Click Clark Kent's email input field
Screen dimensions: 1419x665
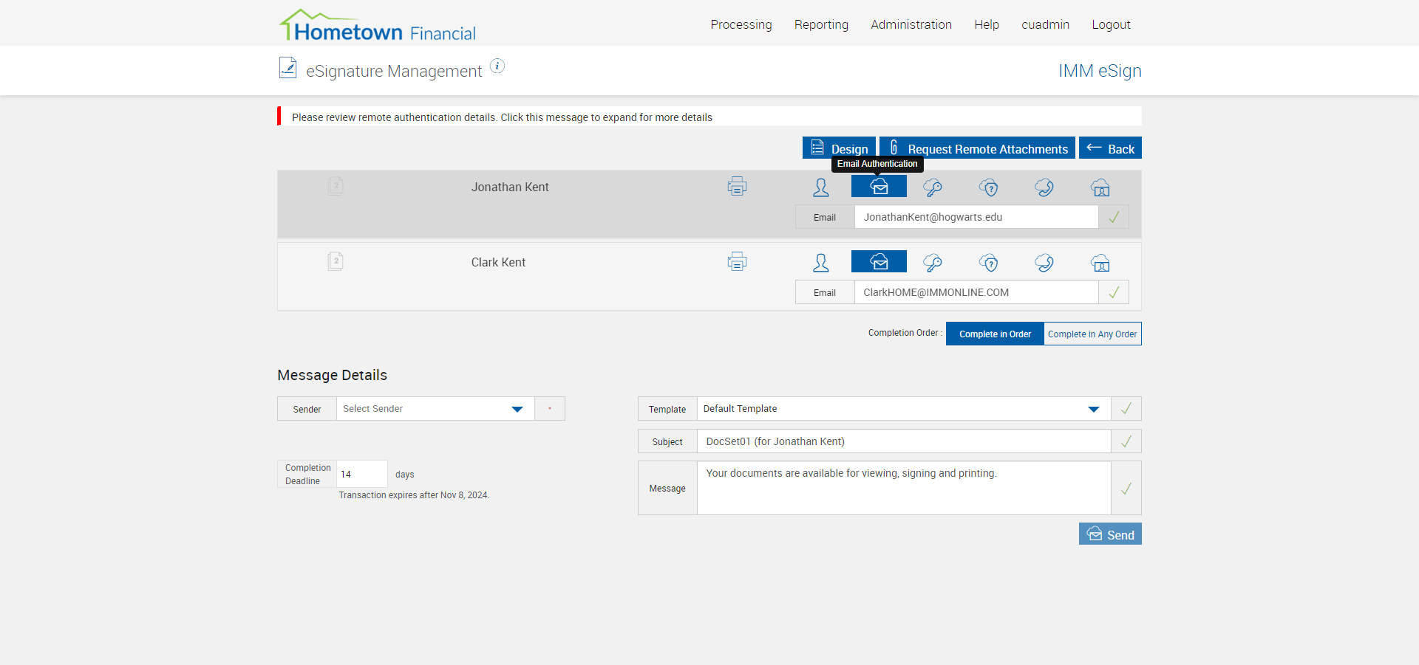point(976,292)
